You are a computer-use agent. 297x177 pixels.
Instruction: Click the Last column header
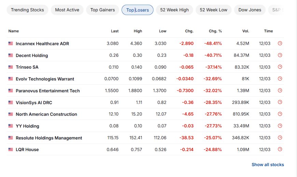pyautogui.click(x=115, y=31)
